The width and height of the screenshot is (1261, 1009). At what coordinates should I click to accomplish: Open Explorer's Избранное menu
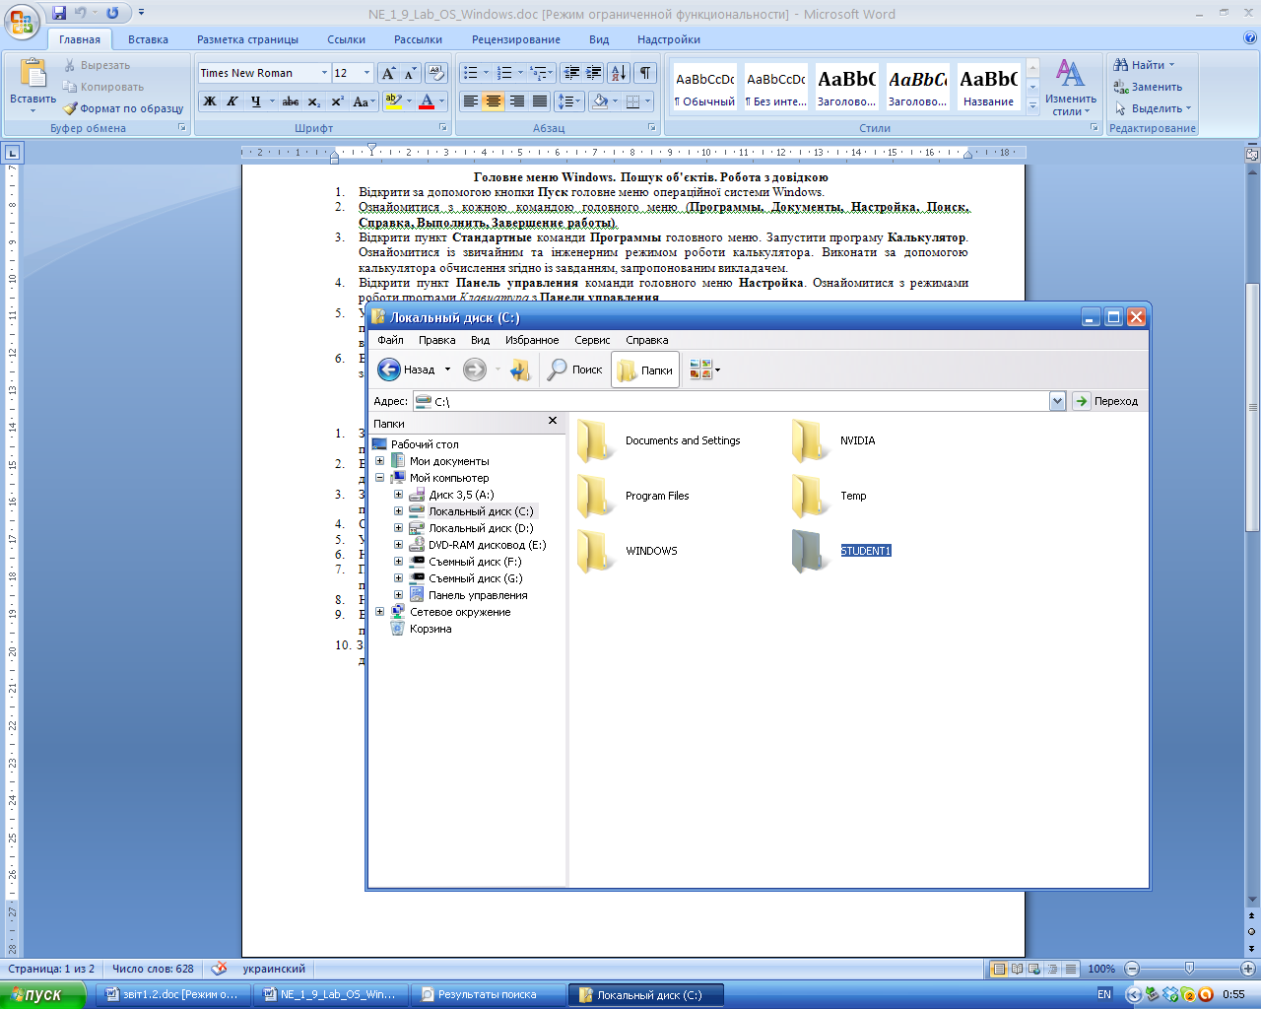532,340
